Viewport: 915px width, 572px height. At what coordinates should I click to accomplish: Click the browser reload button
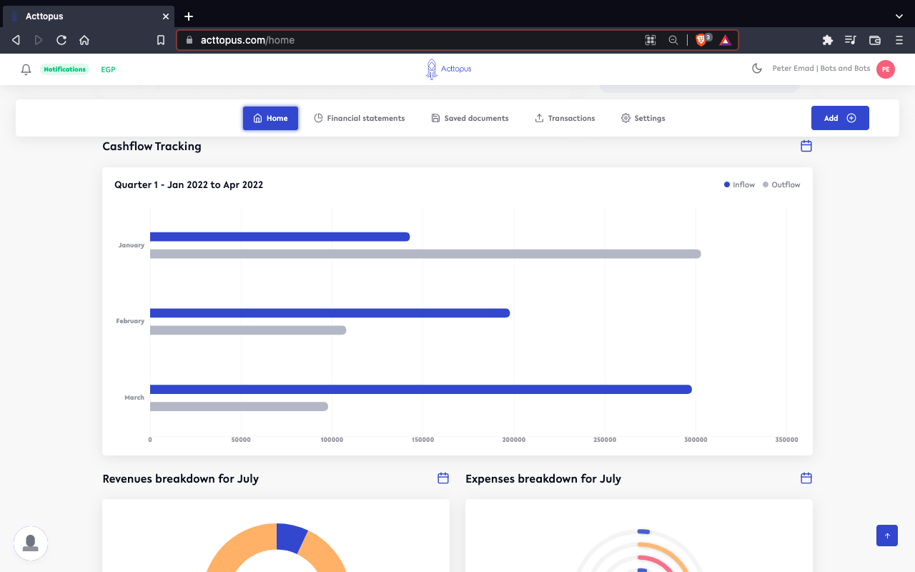tap(61, 40)
